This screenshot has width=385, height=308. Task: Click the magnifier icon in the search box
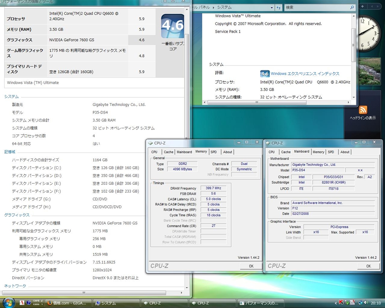point(352,8)
